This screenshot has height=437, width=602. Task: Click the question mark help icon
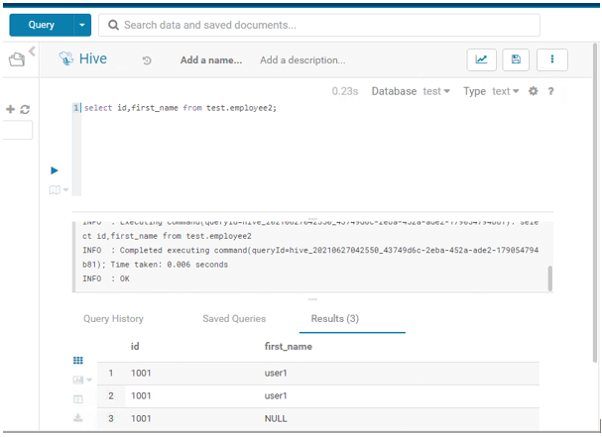pos(550,91)
